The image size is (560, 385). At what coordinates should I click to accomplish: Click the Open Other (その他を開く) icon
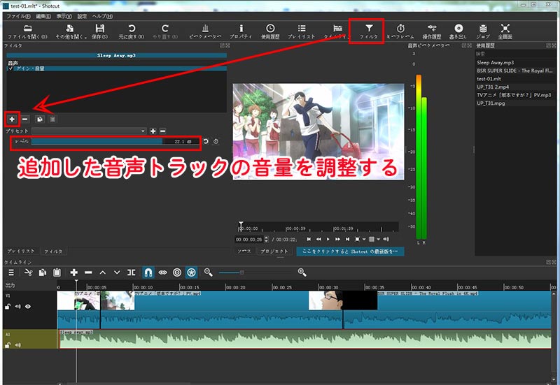(x=71, y=31)
